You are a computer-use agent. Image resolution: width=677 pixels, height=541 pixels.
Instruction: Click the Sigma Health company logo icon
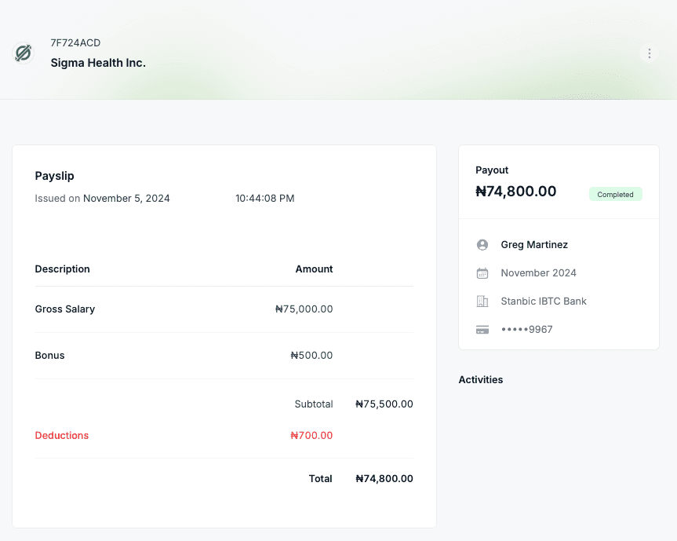pyautogui.click(x=24, y=53)
